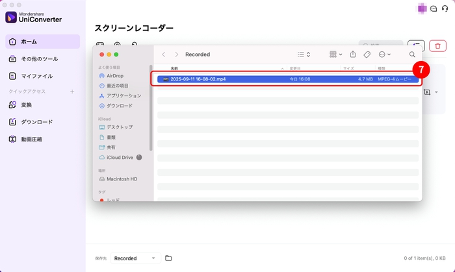The height and width of the screenshot is (272, 455).
Task: Open 動画圧縮 from quick access
Action: 31,138
